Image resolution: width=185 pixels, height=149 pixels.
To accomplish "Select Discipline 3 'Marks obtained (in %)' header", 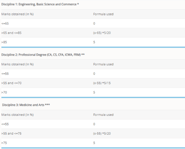I will (14, 115).
